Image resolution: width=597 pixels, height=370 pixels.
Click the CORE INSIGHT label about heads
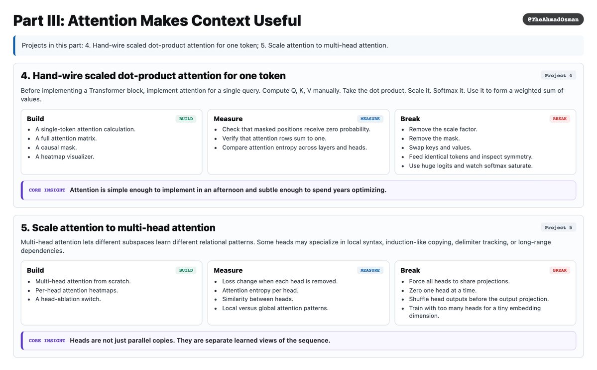pos(47,341)
